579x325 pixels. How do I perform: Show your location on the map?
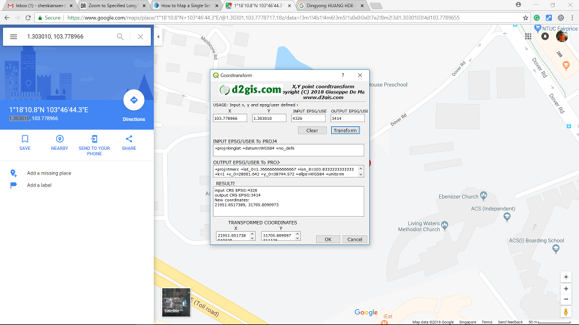click(566, 277)
